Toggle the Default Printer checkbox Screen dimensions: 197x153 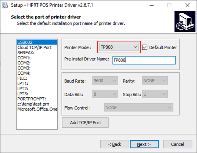click(x=144, y=47)
